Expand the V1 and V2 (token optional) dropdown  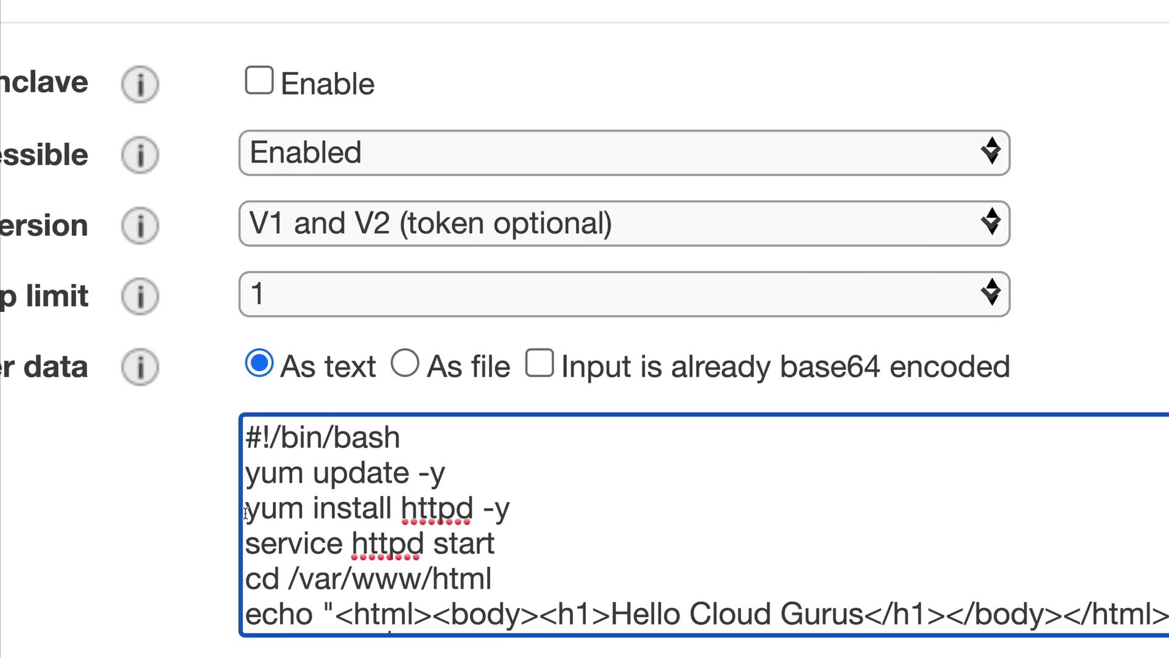624,224
